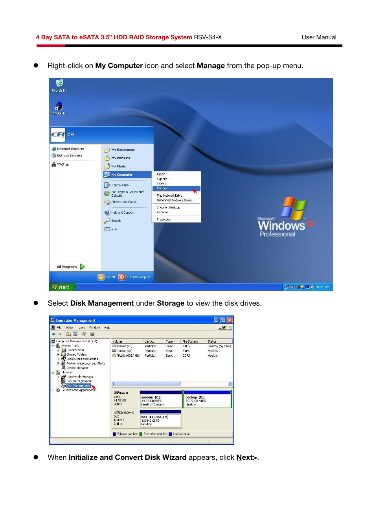Open Internet Explorer from Start menu

[68, 149]
